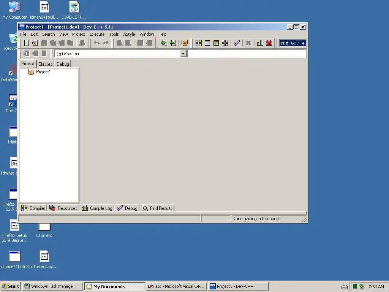Switch to the Classes tab
The image size is (389, 292).
pos(45,64)
